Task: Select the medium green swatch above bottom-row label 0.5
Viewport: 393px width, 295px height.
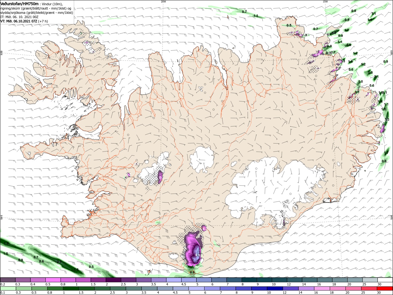Action: coord(39,289)
